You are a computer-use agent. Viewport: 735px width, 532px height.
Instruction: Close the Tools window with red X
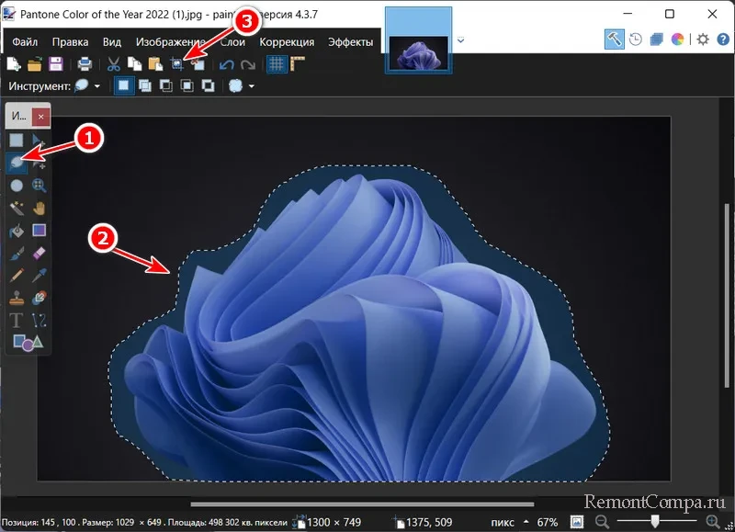point(41,117)
